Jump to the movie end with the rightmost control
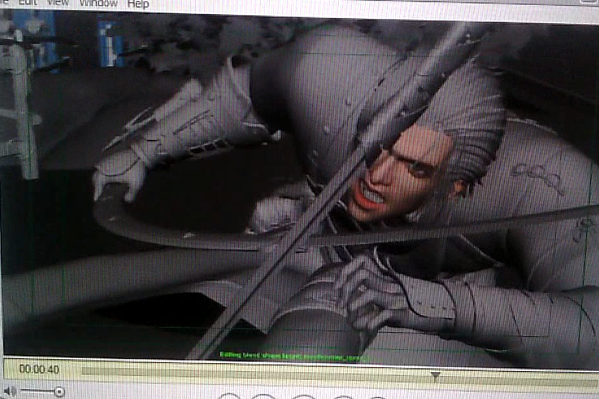The width and height of the screenshot is (599, 399). (x=377, y=397)
